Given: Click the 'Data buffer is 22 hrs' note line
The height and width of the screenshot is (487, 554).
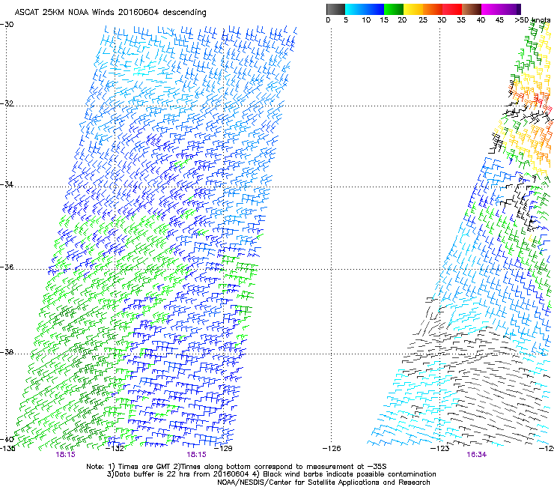Looking at the screenshot, I should [x=271, y=474].
